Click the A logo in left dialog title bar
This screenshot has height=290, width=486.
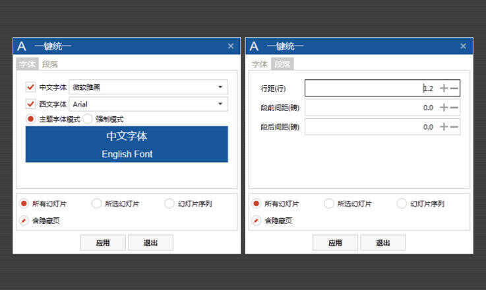[x=22, y=46]
